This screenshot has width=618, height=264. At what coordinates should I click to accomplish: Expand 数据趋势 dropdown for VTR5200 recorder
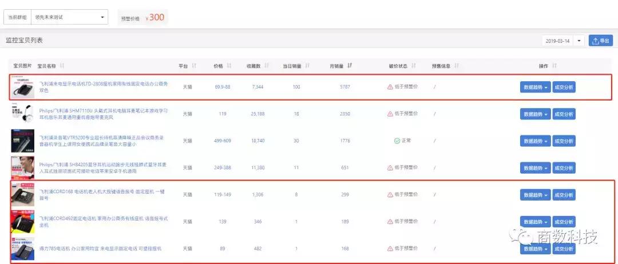tap(535, 141)
